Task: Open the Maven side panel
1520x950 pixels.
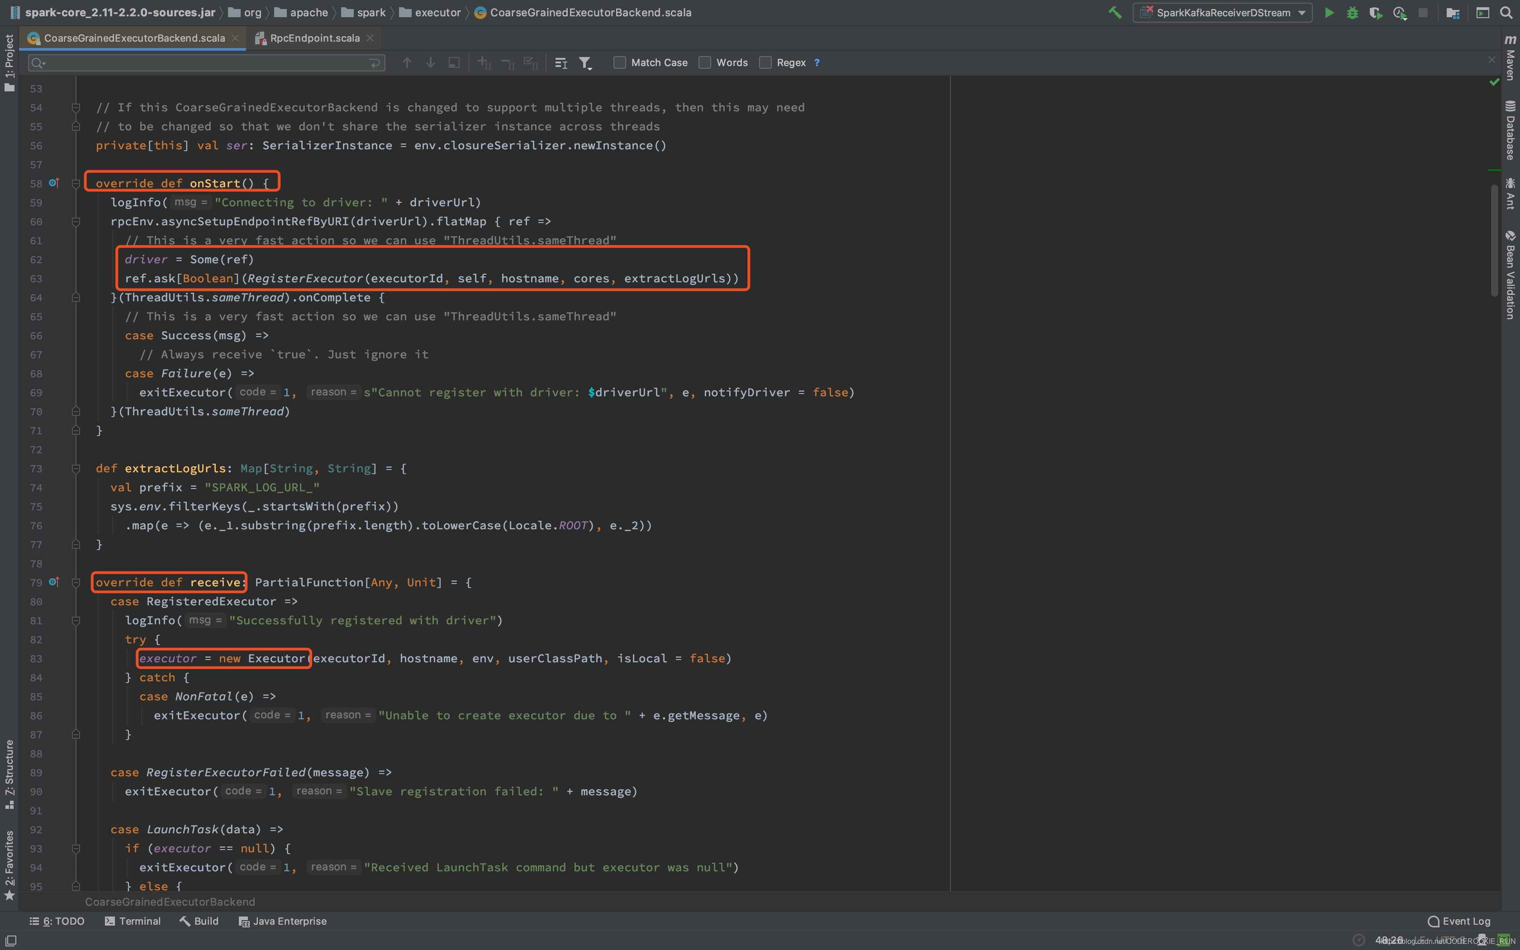Action: click(1510, 58)
